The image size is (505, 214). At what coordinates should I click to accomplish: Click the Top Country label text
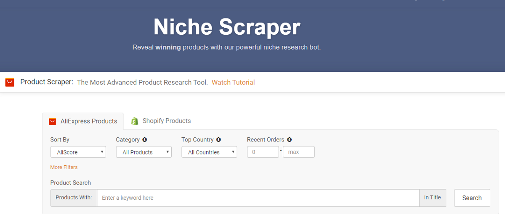pos(197,140)
